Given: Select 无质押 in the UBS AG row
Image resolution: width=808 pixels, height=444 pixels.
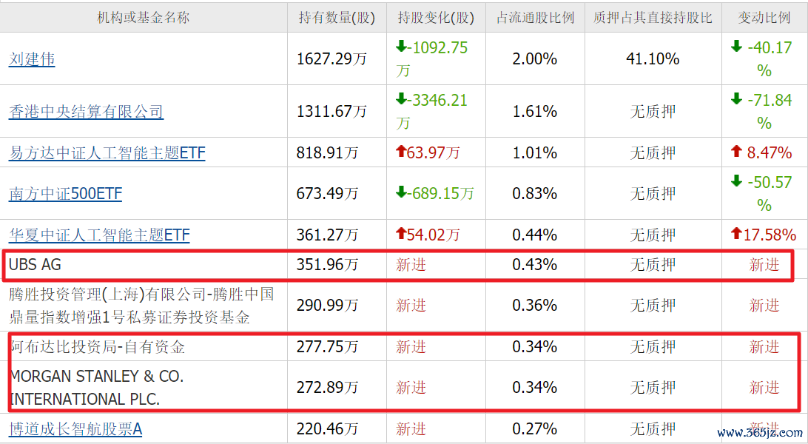Looking at the screenshot, I should [x=653, y=265].
